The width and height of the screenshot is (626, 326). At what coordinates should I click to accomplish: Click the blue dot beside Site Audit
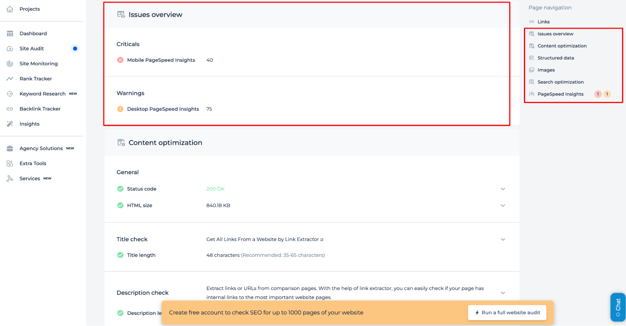coord(75,48)
